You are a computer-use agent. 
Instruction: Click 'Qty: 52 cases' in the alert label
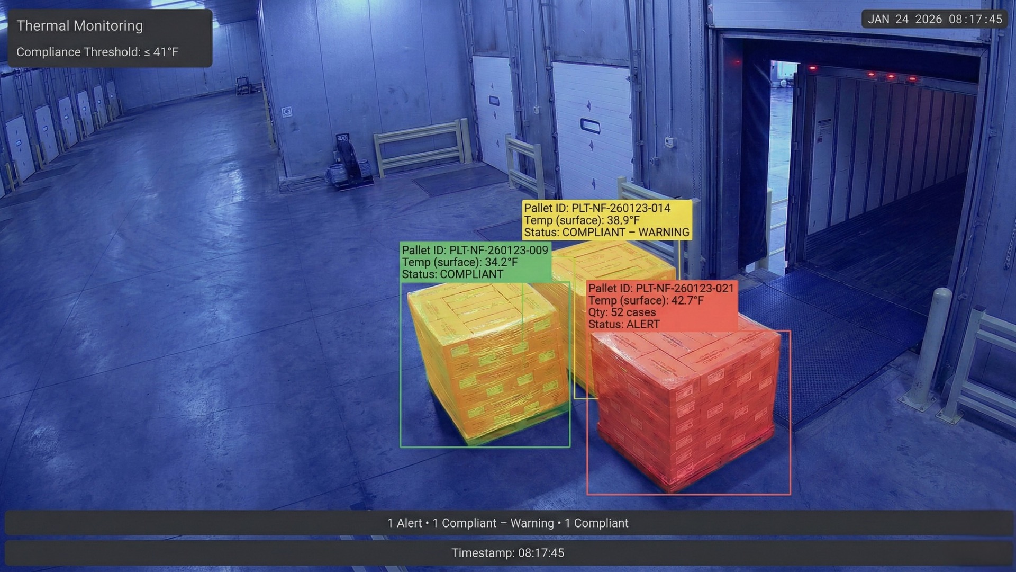tap(622, 312)
